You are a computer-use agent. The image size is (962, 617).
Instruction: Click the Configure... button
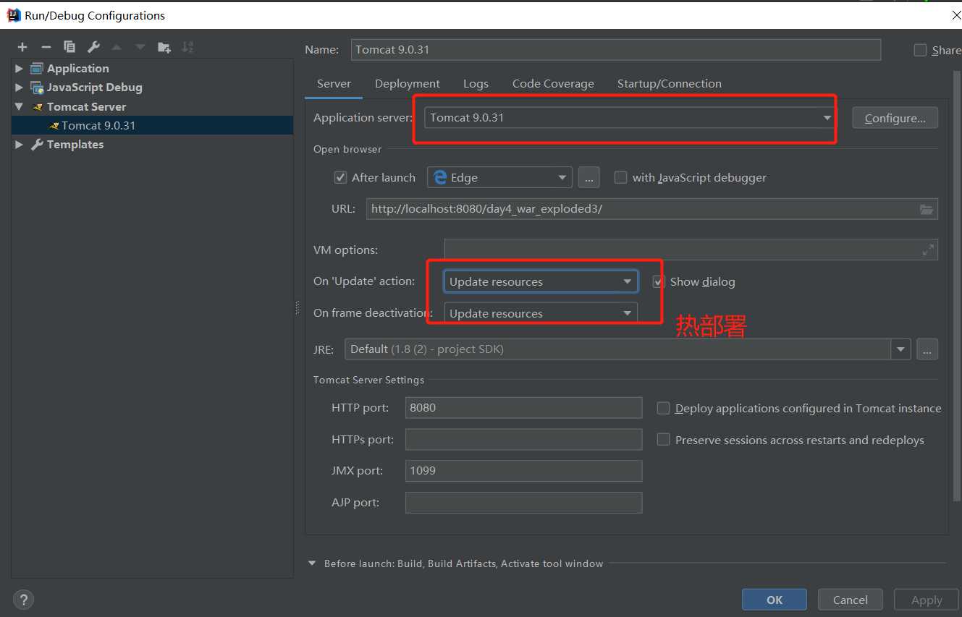(x=895, y=118)
